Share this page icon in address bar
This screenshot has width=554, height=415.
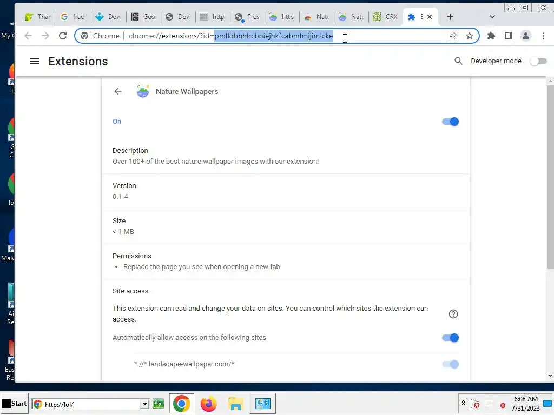pyautogui.click(x=452, y=36)
